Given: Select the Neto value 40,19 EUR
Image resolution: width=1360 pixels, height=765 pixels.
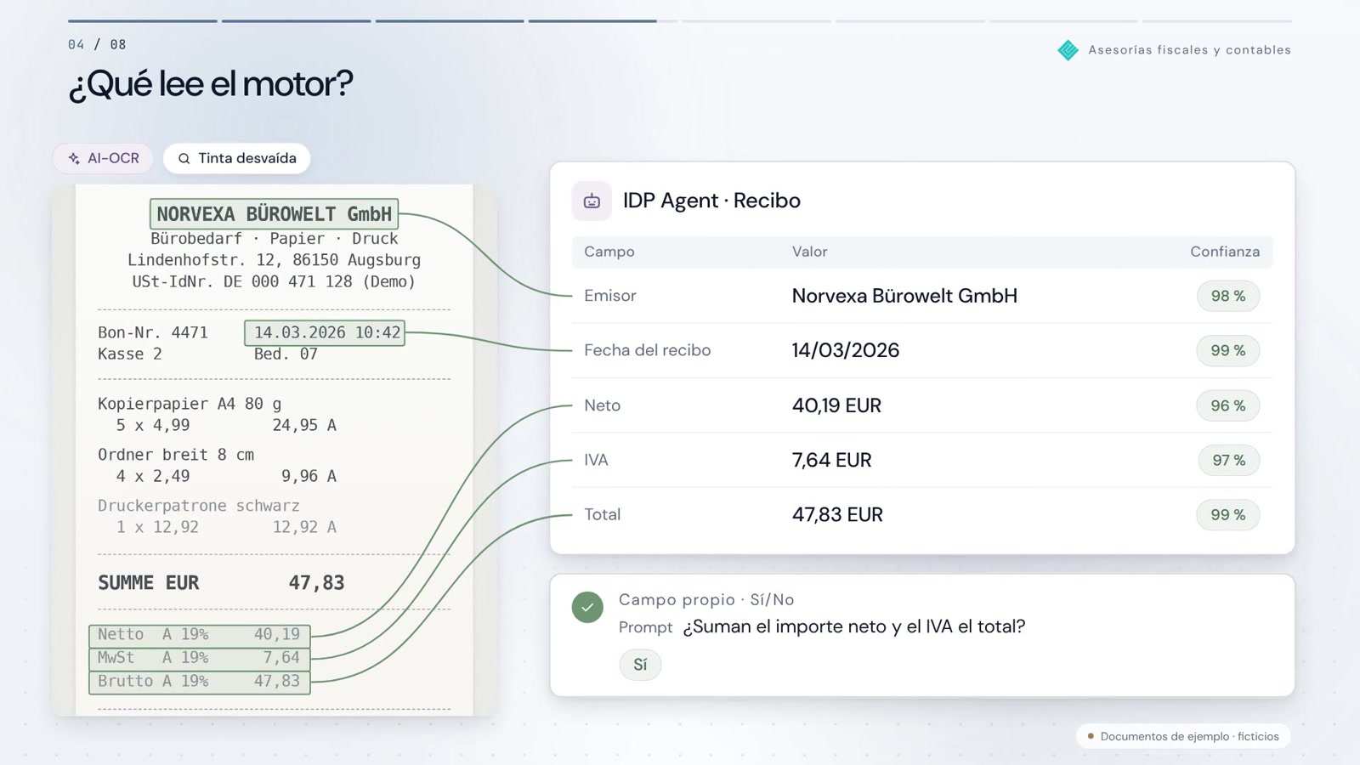Looking at the screenshot, I should coord(836,405).
